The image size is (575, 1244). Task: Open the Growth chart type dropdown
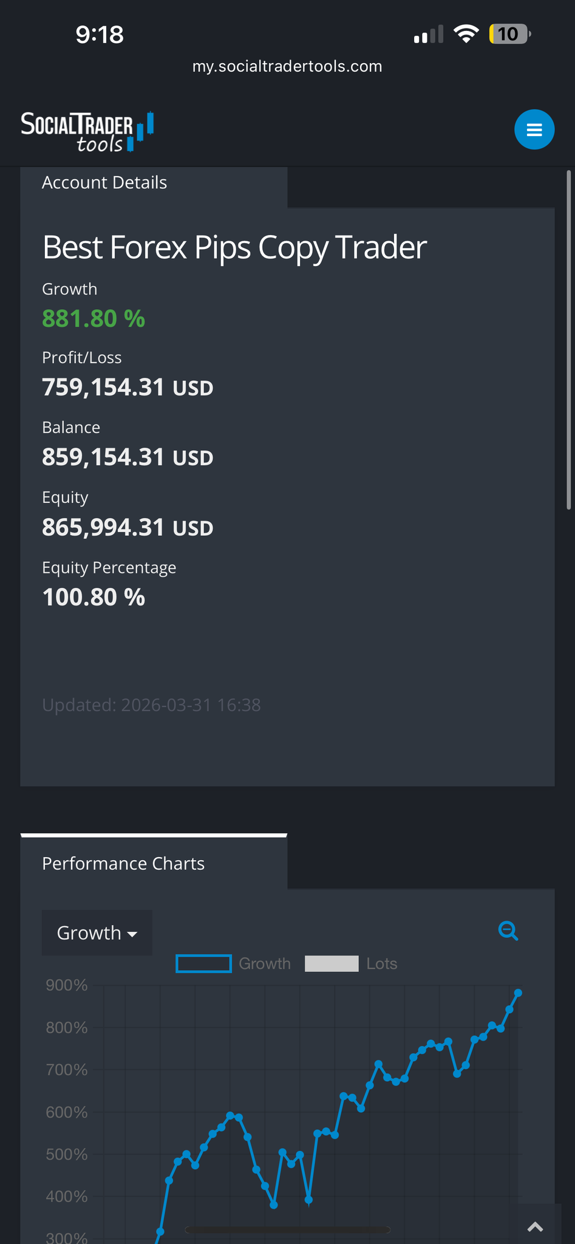coord(97,933)
